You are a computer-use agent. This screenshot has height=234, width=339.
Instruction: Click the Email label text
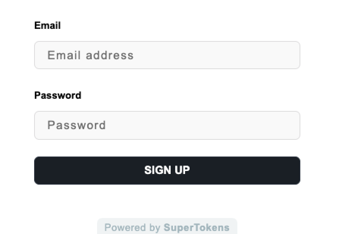[x=47, y=25]
